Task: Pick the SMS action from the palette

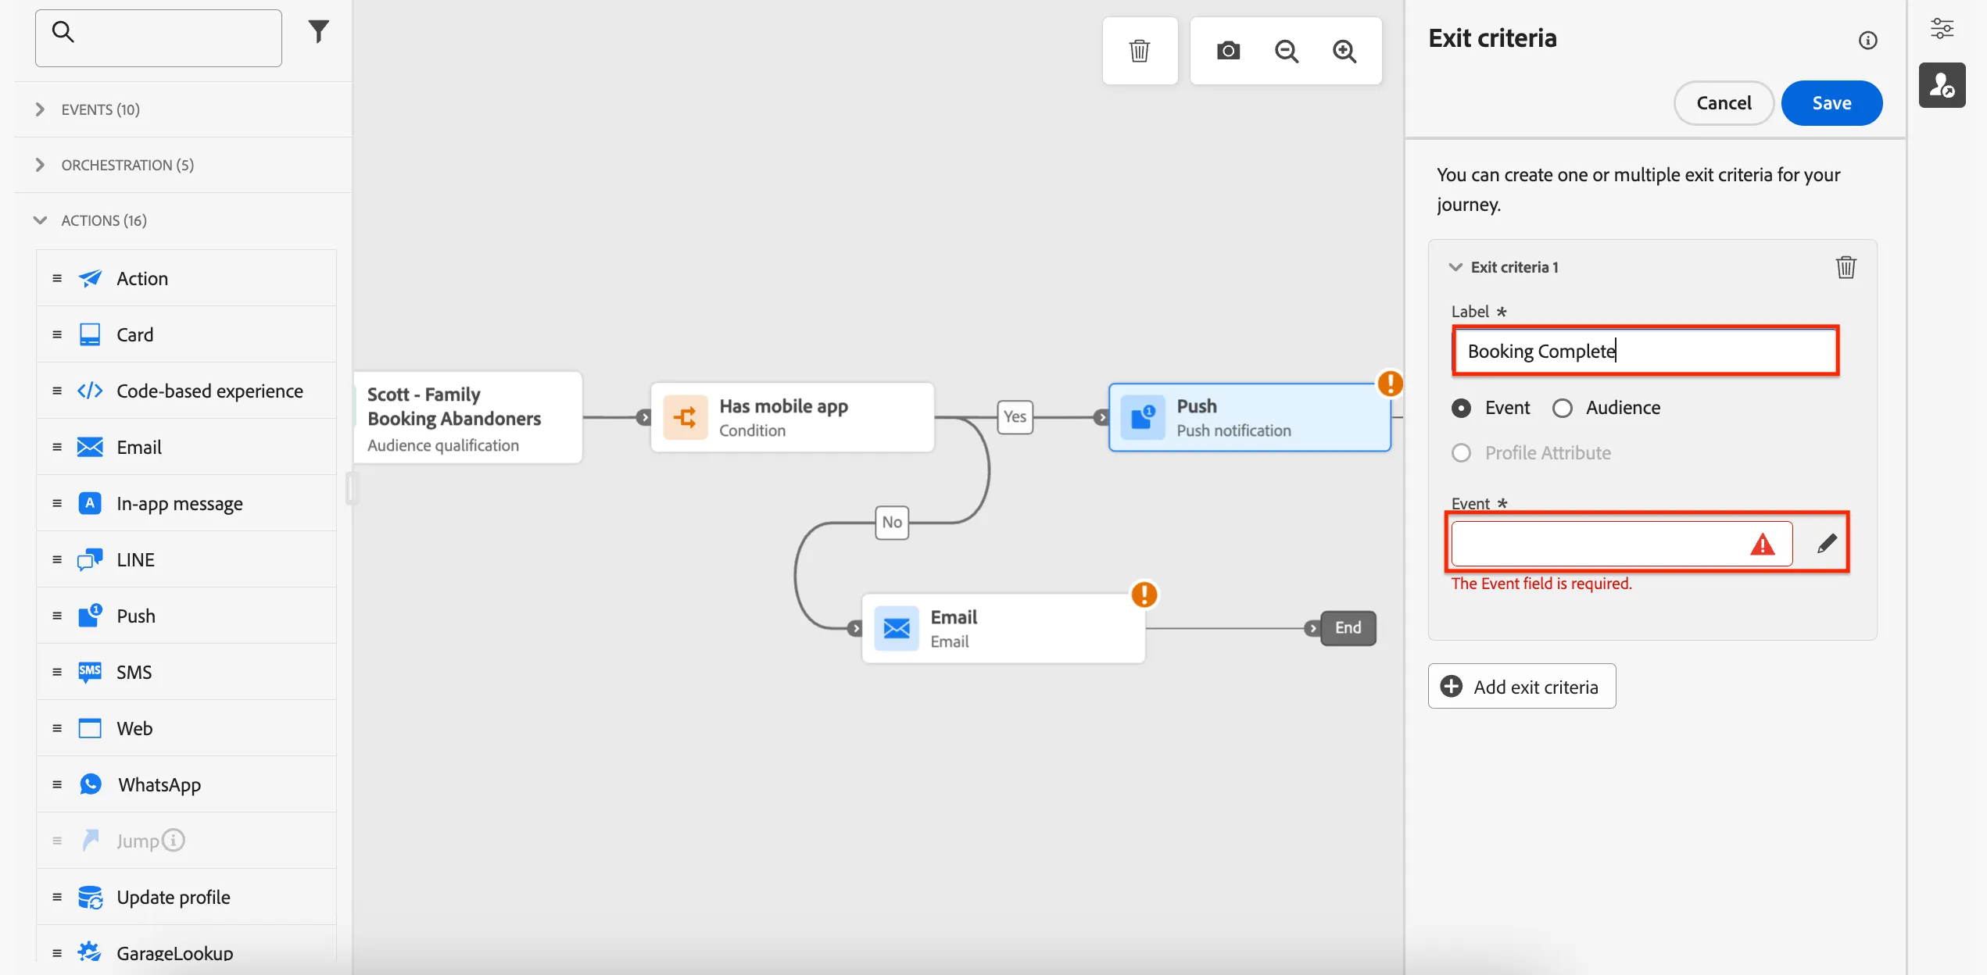Action: click(x=186, y=672)
